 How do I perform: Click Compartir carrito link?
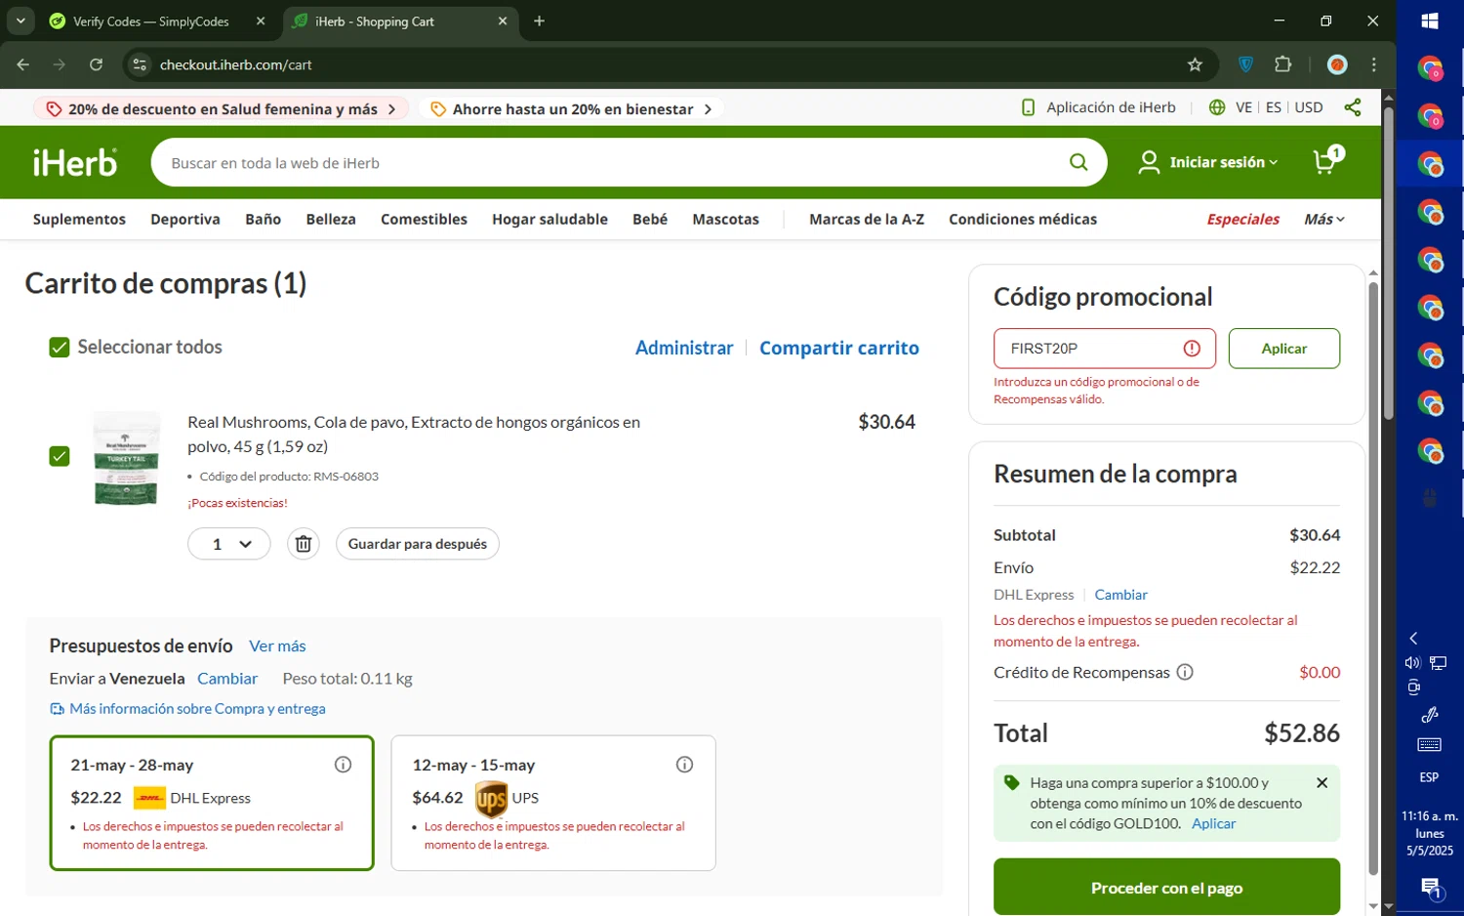coord(839,348)
